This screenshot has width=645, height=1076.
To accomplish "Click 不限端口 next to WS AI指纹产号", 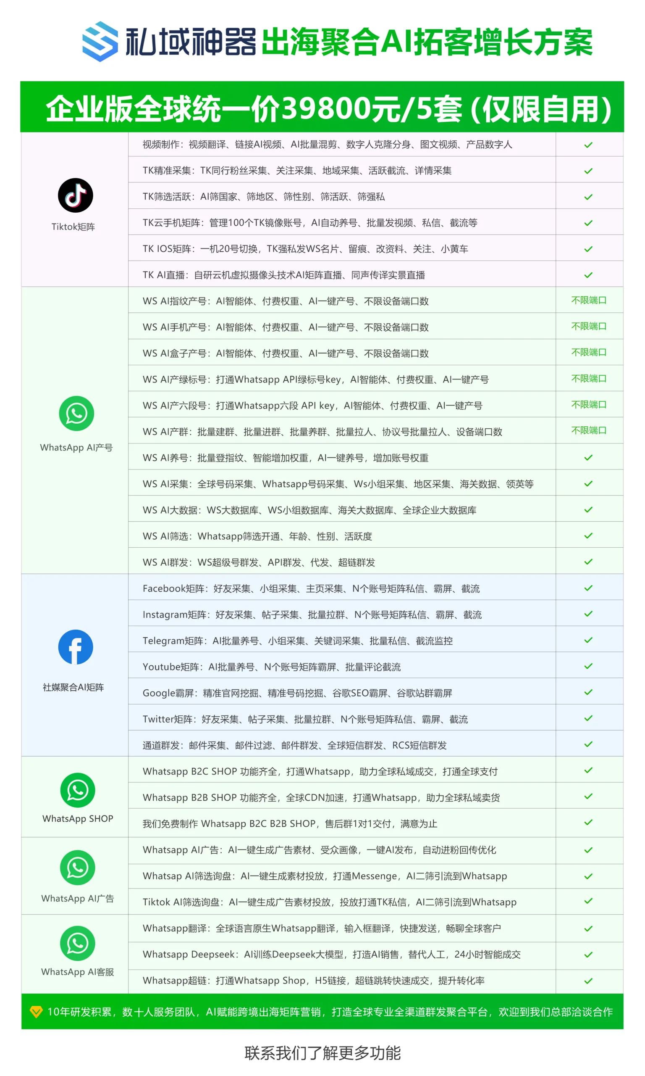I will 588,300.
